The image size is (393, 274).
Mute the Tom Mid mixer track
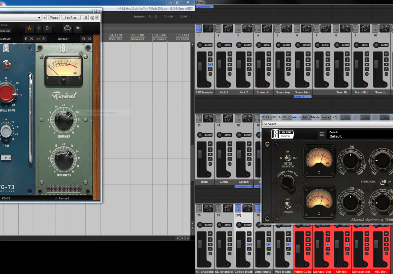point(366,54)
